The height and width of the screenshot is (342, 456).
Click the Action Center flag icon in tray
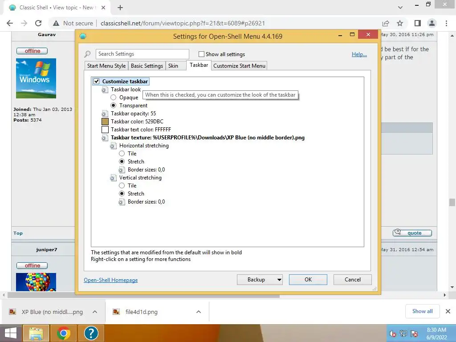click(x=414, y=334)
